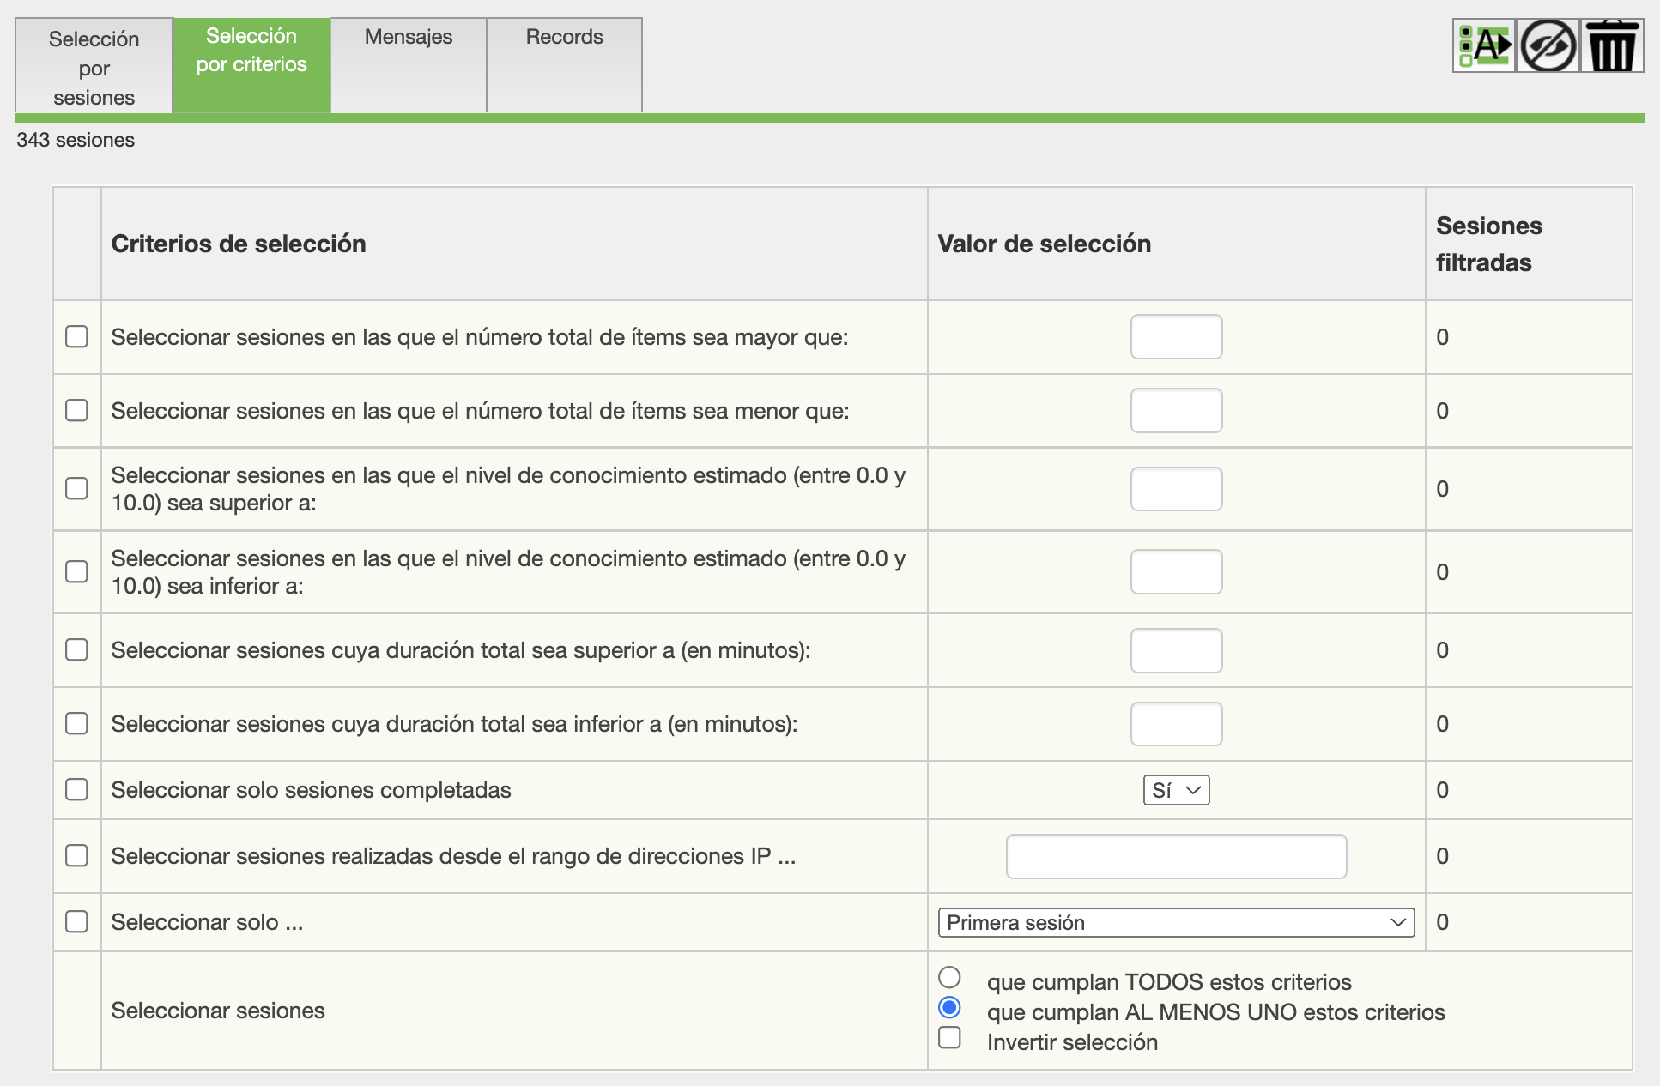Viewport: 1660px width, 1086px height.
Task: Select the 'que cumplan TODOS estos criterios' radio
Action: click(x=949, y=977)
